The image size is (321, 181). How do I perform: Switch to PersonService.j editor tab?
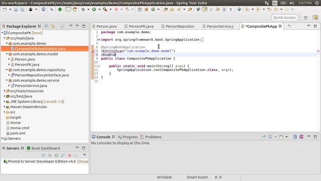coord(218,26)
